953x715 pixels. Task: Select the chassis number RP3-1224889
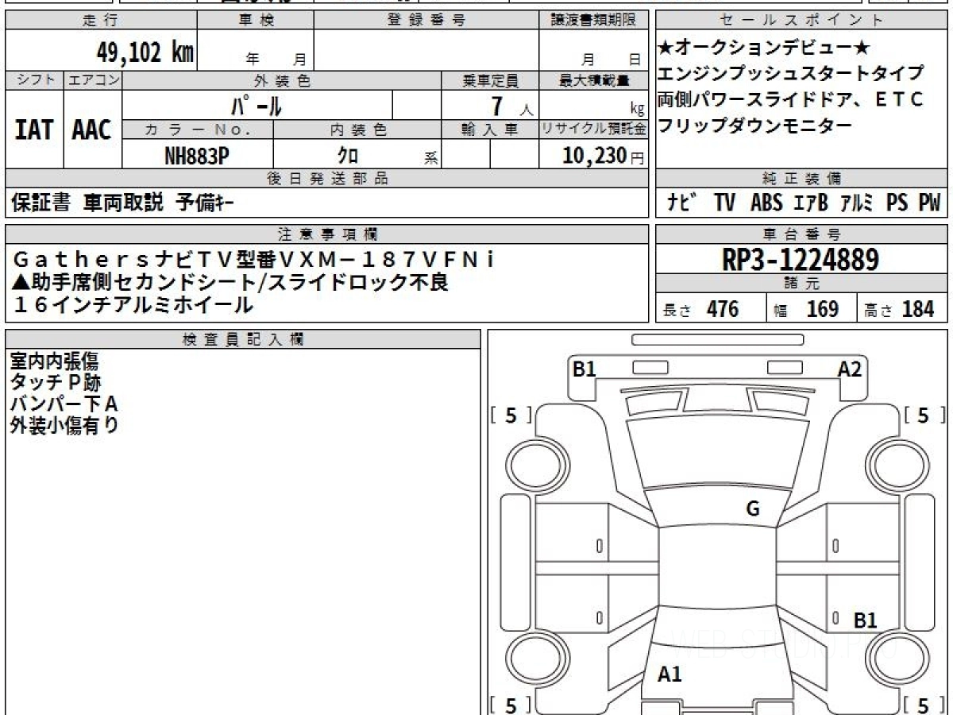tap(801, 260)
